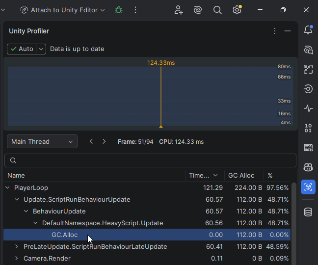The height and width of the screenshot is (265, 318).
Task: Sort by the Time column header
Action: pyautogui.click(x=204, y=175)
